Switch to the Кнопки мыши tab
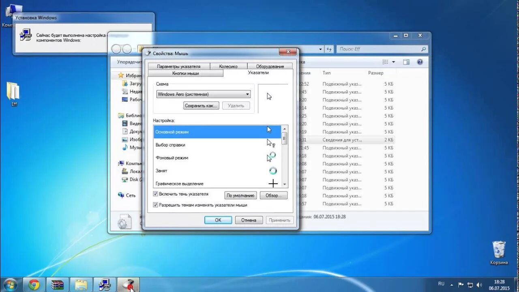The image size is (519, 292). [x=185, y=73]
